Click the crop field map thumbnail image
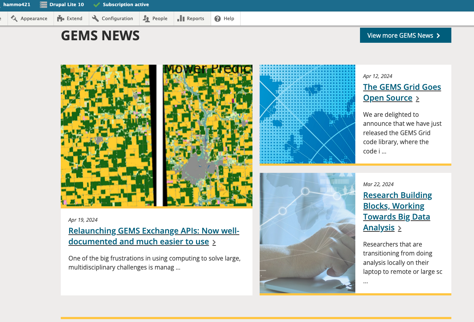474x322 pixels. (156, 135)
